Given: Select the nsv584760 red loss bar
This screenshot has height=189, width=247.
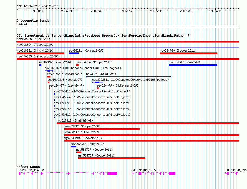Looking at the screenshot, I should (188, 53).
